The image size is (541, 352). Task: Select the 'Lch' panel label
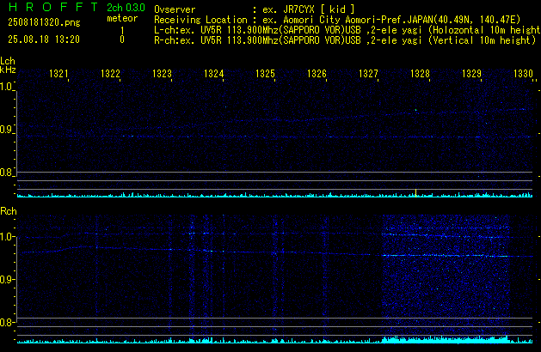(x=8, y=61)
